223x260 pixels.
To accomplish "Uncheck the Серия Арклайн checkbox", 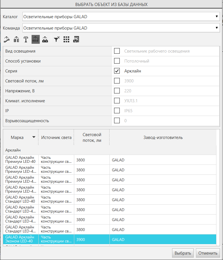I will point(117,71).
